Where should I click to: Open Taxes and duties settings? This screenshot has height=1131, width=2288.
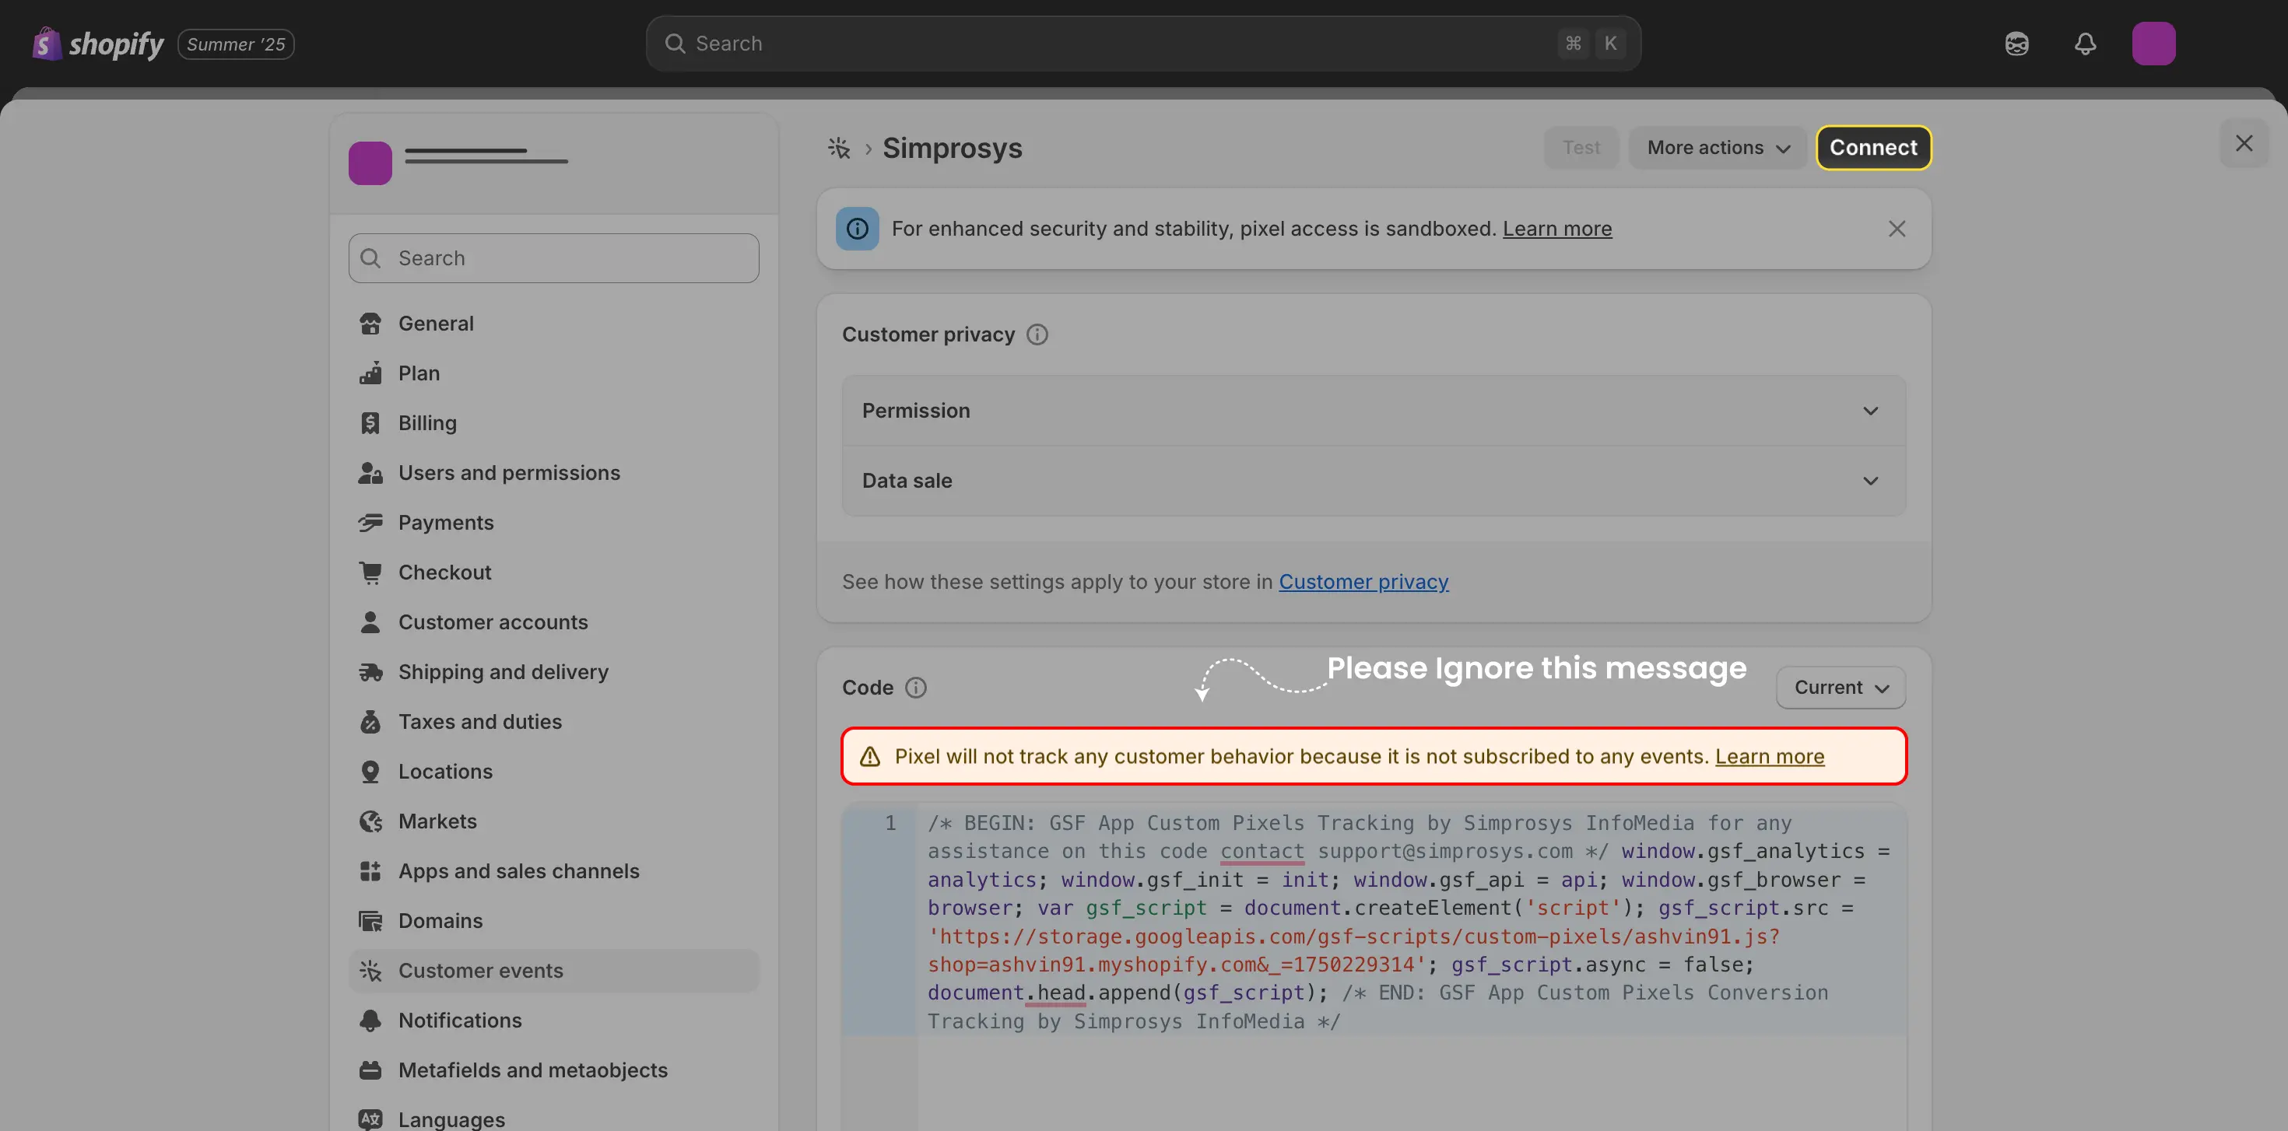(553, 722)
